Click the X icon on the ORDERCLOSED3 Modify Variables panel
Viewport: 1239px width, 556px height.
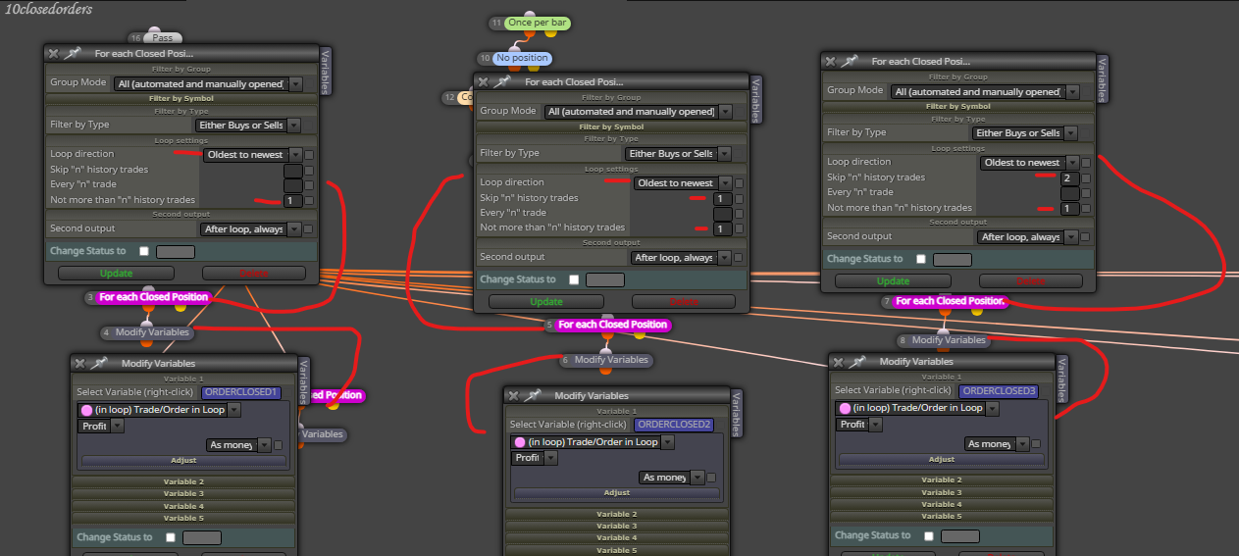click(x=839, y=361)
